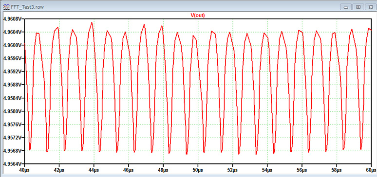377x177 pixels.
Task: Click the 56µs horizontal axis tick label
Action: pyautogui.click(x=302, y=170)
